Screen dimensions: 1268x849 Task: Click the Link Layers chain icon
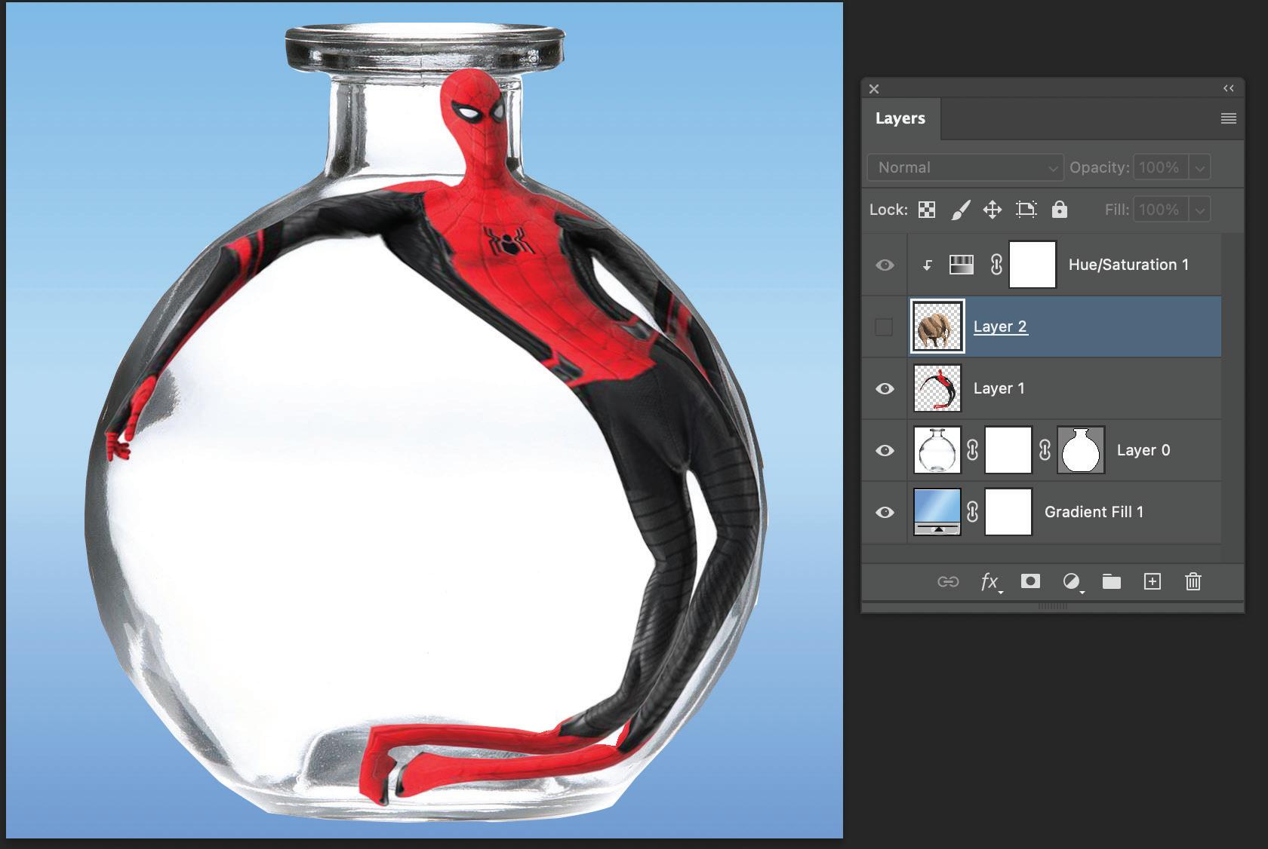(948, 581)
